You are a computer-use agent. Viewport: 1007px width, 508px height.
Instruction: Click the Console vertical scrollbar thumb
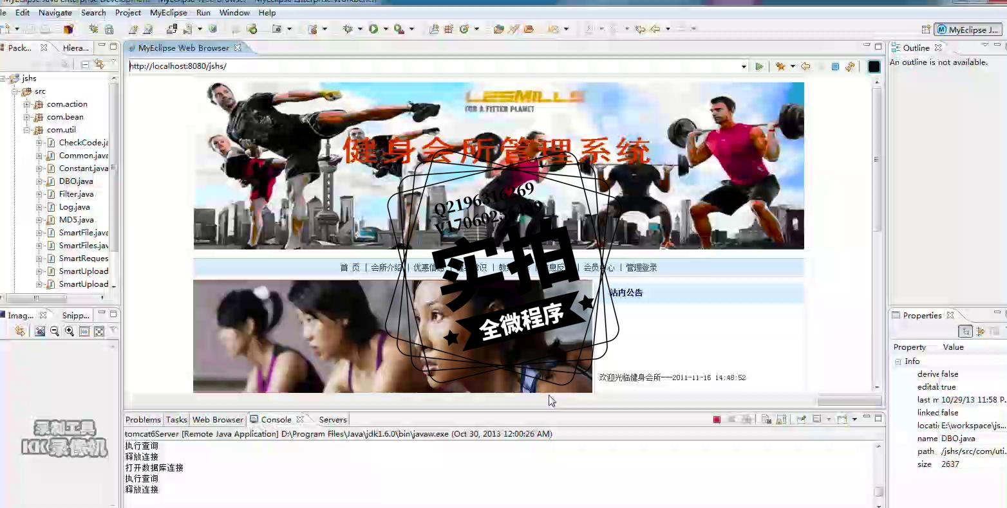pos(879,493)
